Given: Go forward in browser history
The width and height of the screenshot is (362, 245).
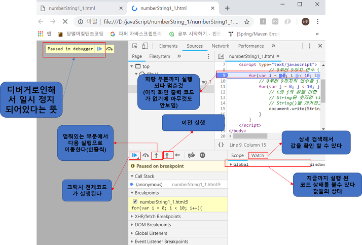Looking at the screenshot, I should [x=53, y=21].
